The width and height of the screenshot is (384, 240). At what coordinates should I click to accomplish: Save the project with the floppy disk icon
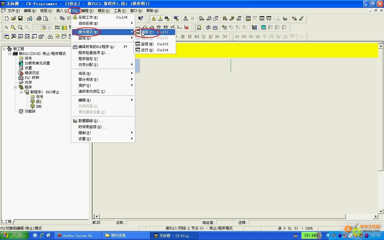(x=20, y=19)
